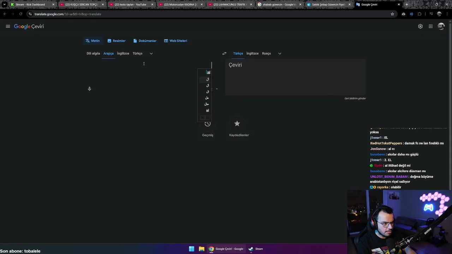Open the Google apps grid

pos(430,26)
